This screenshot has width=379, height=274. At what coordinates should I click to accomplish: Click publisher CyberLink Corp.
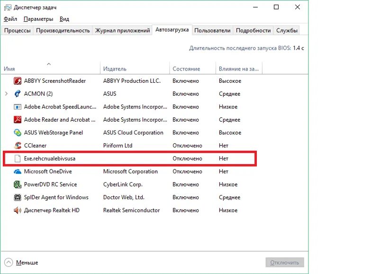123,185
